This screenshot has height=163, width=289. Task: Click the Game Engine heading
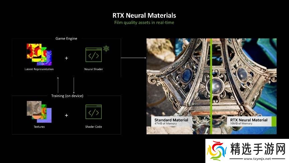66,39
